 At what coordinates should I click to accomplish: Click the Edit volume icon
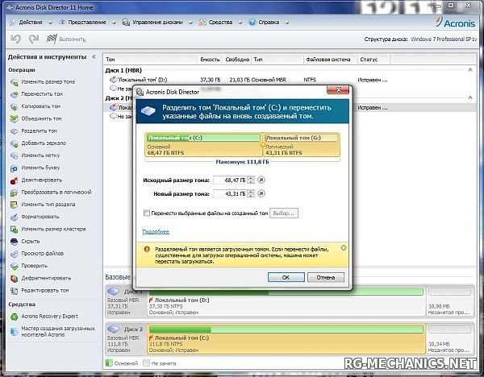tap(15, 291)
